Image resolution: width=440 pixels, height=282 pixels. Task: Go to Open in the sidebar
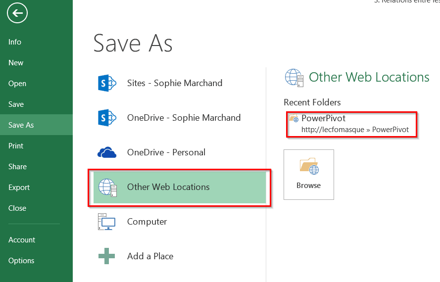coord(17,84)
